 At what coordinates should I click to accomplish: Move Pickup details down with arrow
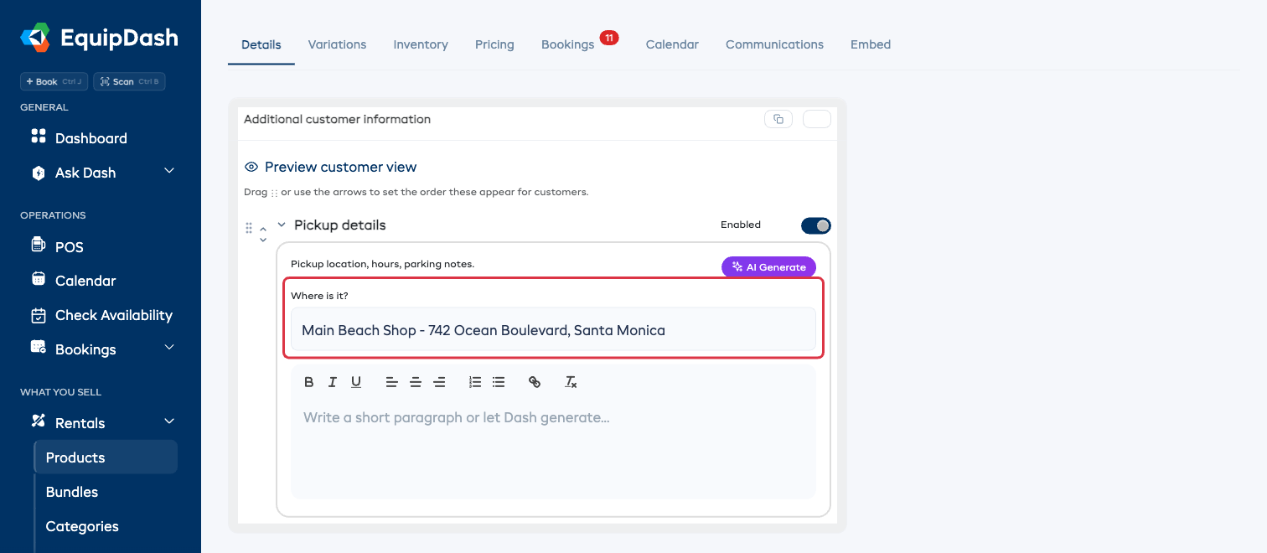click(x=263, y=240)
